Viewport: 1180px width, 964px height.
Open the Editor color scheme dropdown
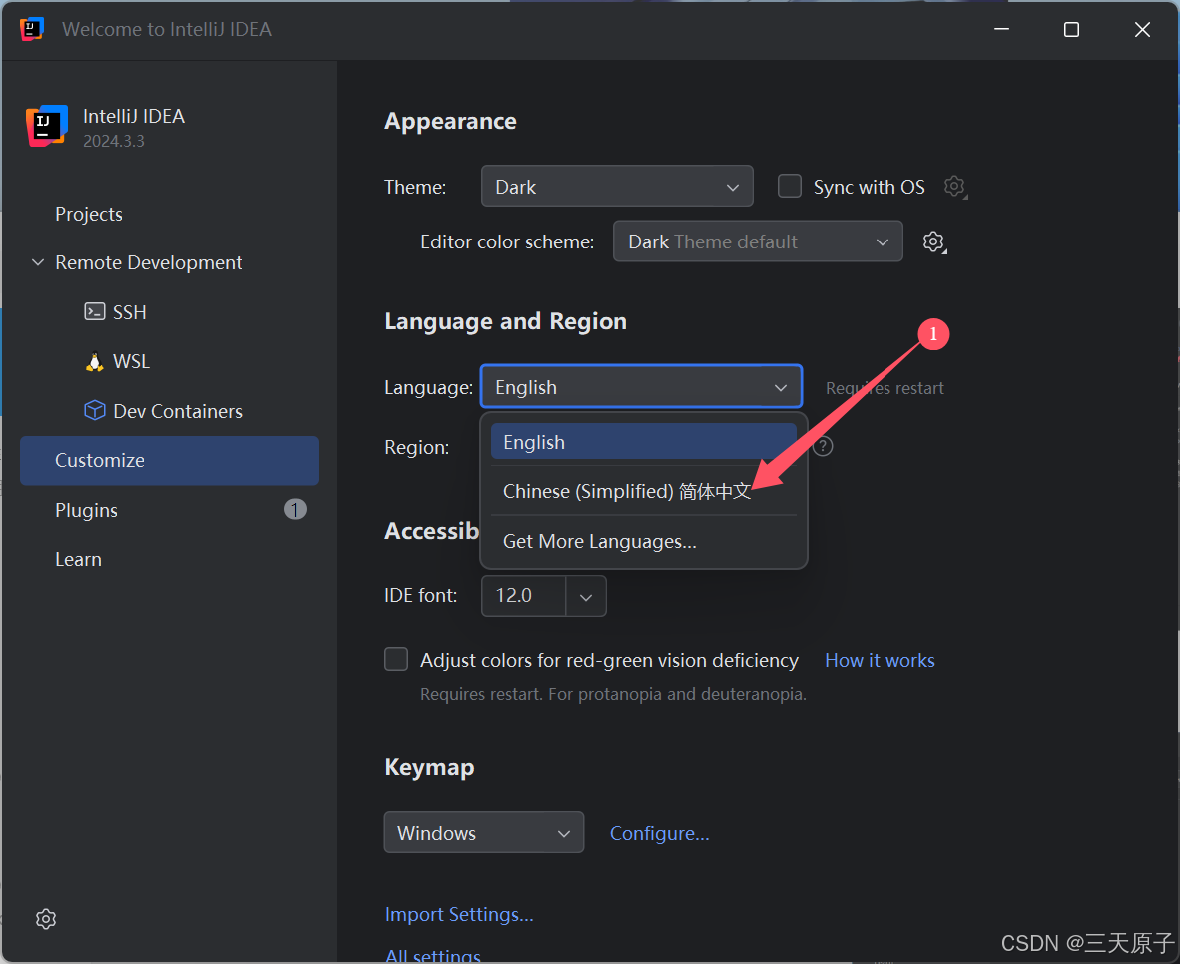(758, 241)
